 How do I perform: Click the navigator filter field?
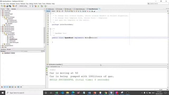33,51
